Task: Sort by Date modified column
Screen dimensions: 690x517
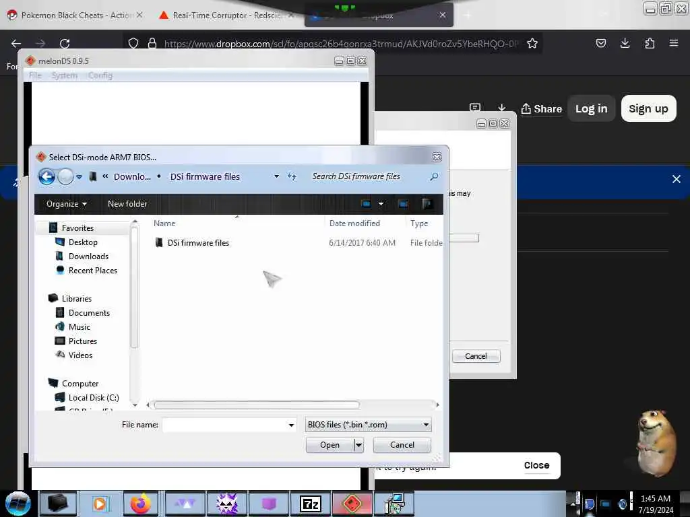Action: coord(354,223)
